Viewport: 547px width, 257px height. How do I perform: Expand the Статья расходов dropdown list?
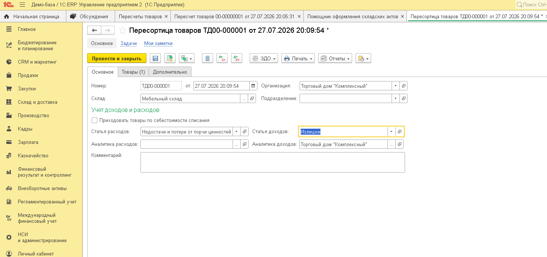(237, 132)
